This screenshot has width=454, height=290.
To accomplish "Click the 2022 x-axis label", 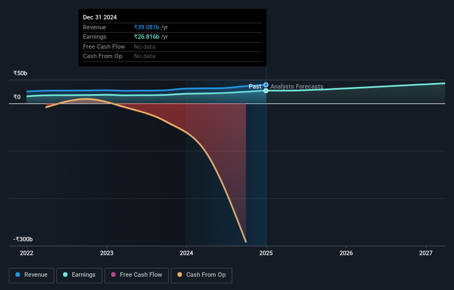I will click(27, 253).
